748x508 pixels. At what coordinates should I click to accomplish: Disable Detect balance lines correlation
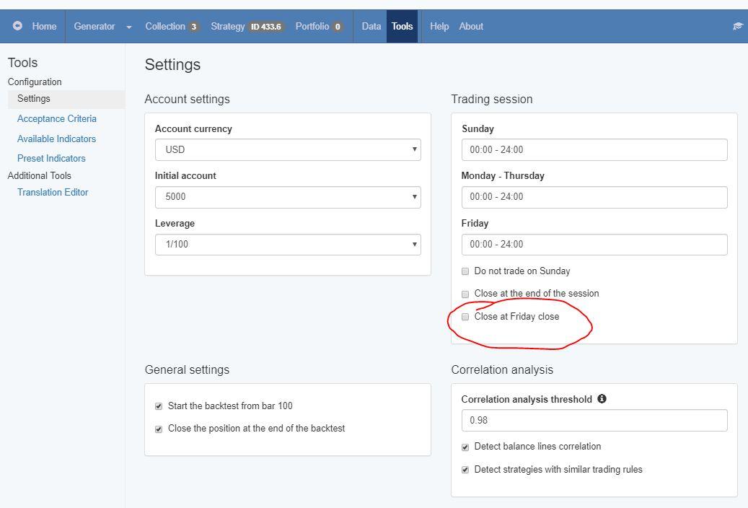[x=465, y=447]
